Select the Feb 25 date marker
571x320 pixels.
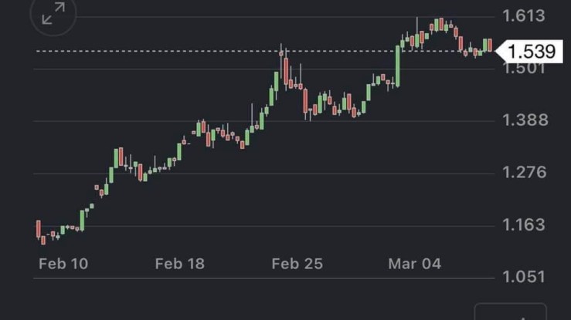pyautogui.click(x=297, y=264)
